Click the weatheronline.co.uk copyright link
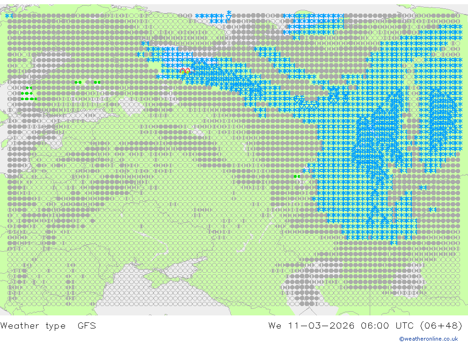 click(429, 339)
